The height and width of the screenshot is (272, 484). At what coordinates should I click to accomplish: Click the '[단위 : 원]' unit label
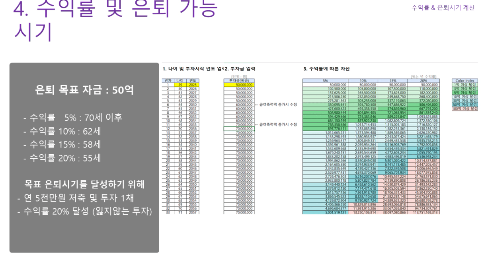(x=239, y=77)
